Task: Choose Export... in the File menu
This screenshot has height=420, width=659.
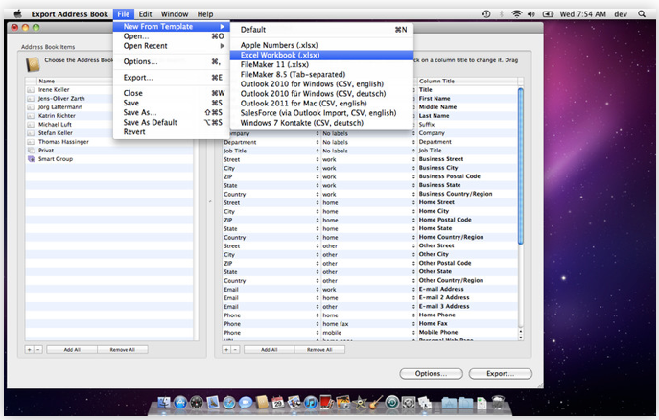Action: point(172,78)
